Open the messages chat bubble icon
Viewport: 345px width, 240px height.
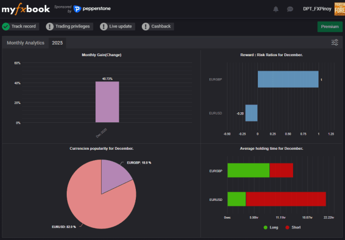(290, 9)
